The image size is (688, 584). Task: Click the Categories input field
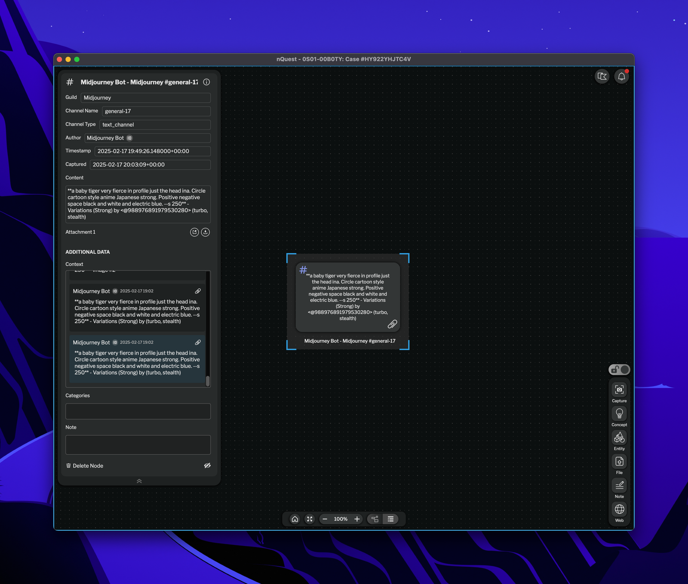pyautogui.click(x=138, y=411)
